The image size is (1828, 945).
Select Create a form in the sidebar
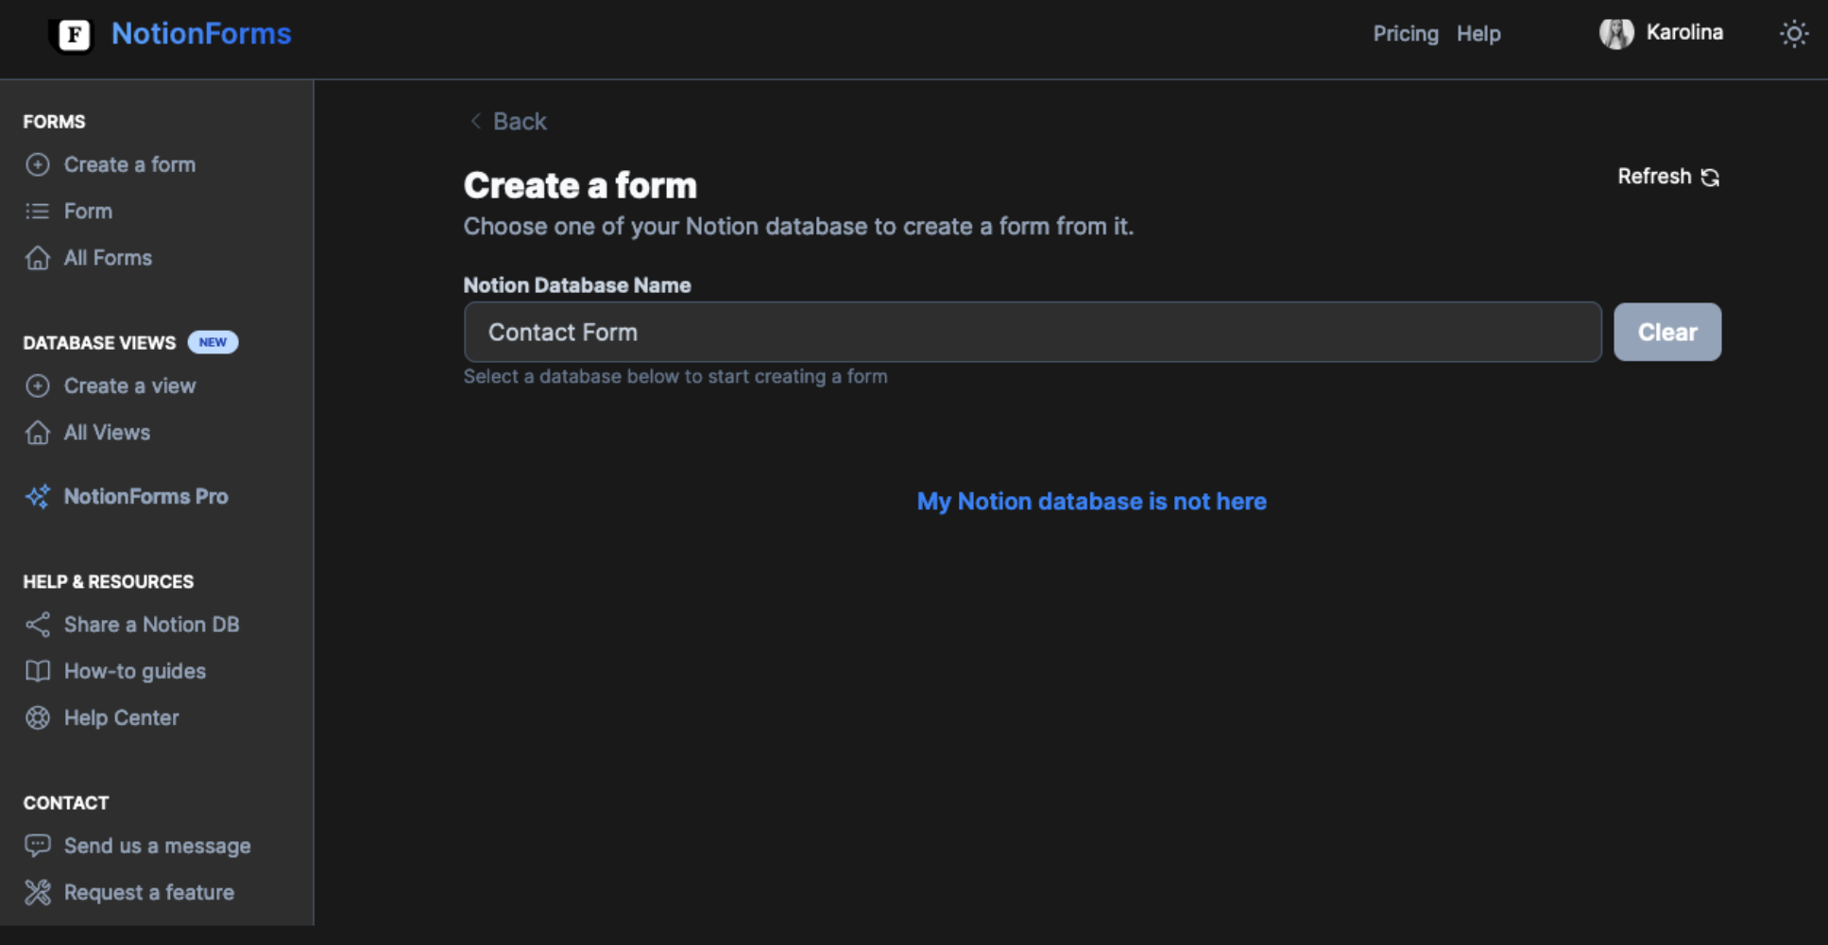[129, 163]
